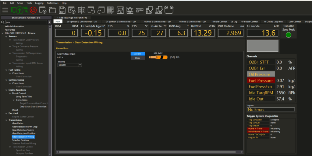The width and height of the screenshot is (312, 156).
Task: Click the redo window icon
Action: 101,10
